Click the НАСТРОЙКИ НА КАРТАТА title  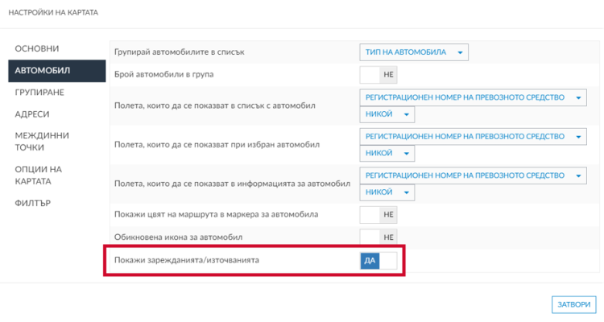click(x=53, y=13)
